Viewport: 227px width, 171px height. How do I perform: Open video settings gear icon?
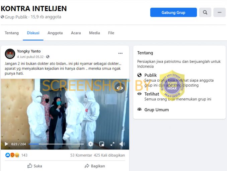pyautogui.click(x=90, y=144)
